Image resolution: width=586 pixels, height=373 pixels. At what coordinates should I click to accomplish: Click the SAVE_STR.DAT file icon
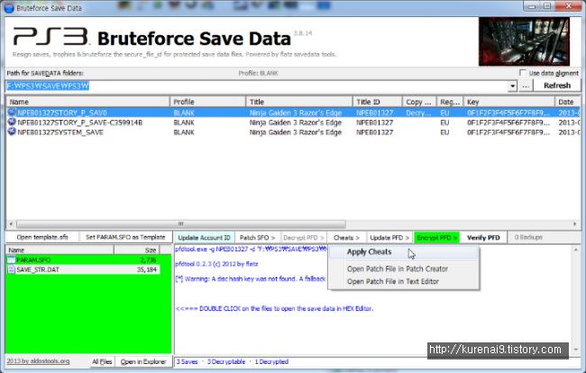click(12, 269)
